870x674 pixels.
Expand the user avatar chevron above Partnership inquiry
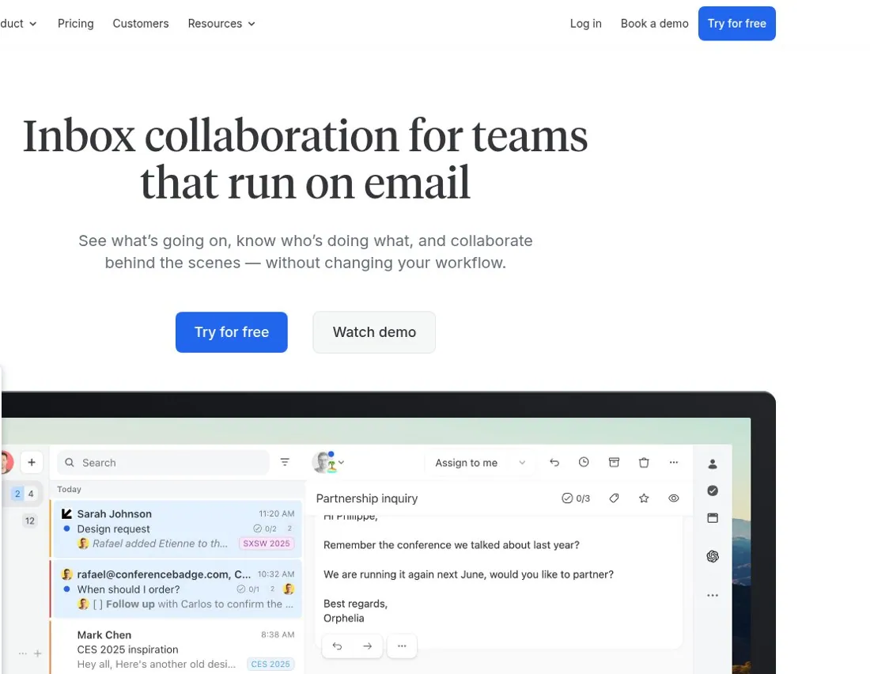341,462
